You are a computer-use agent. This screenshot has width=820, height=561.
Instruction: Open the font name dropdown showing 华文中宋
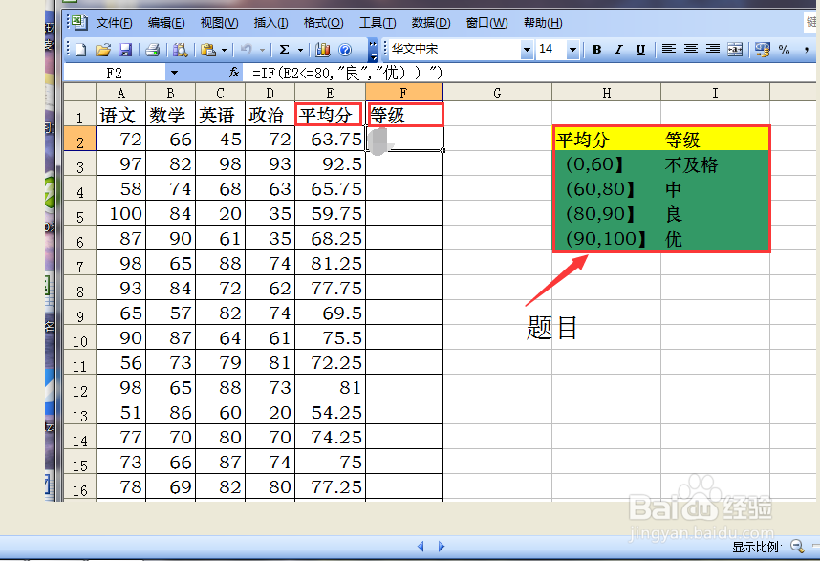[529, 51]
